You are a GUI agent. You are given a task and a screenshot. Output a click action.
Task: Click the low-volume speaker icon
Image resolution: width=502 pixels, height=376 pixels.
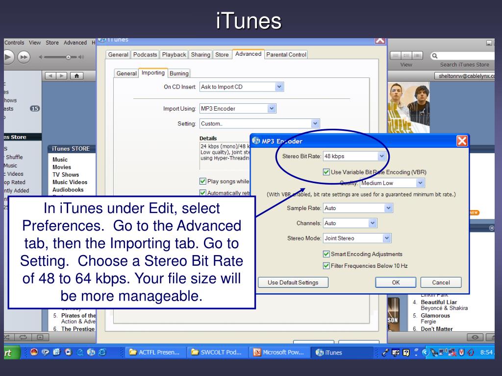[41, 57]
